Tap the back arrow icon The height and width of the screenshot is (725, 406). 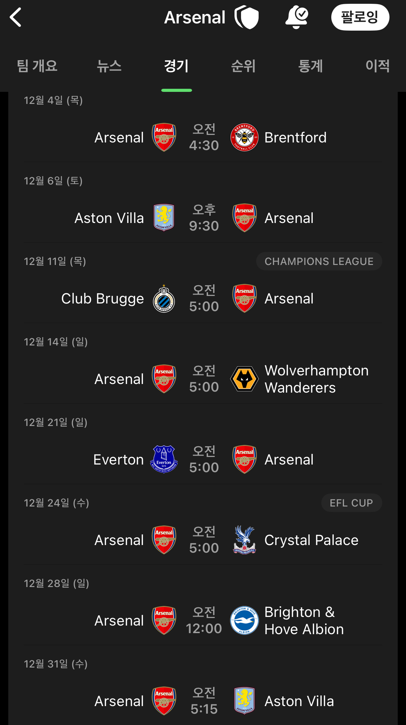click(16, 17)
